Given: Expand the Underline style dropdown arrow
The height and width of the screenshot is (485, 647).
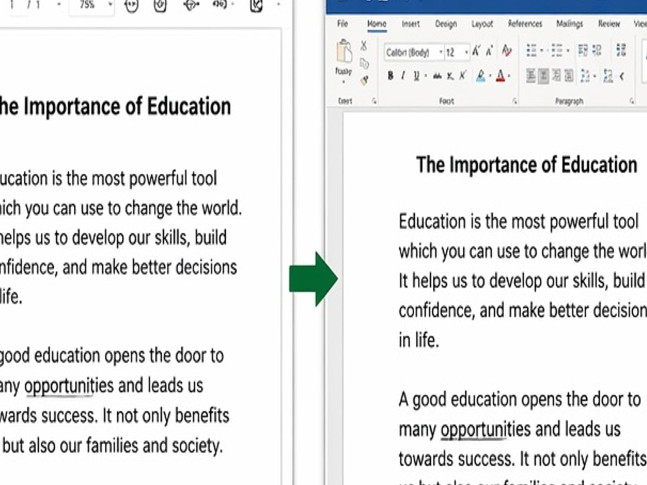Looking at the screenshot, I should [x=426, y=76].
